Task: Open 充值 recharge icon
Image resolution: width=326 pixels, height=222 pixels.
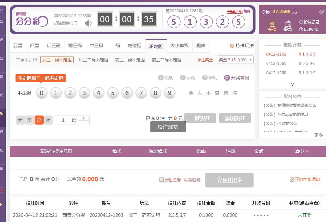Action: pos(272,26)
